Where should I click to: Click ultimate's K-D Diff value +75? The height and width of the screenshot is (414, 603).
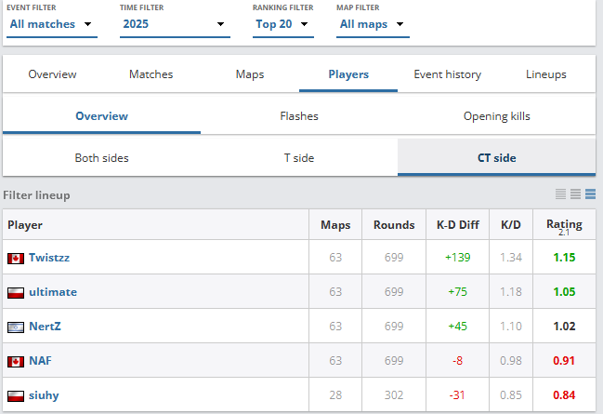pos(458,292)
